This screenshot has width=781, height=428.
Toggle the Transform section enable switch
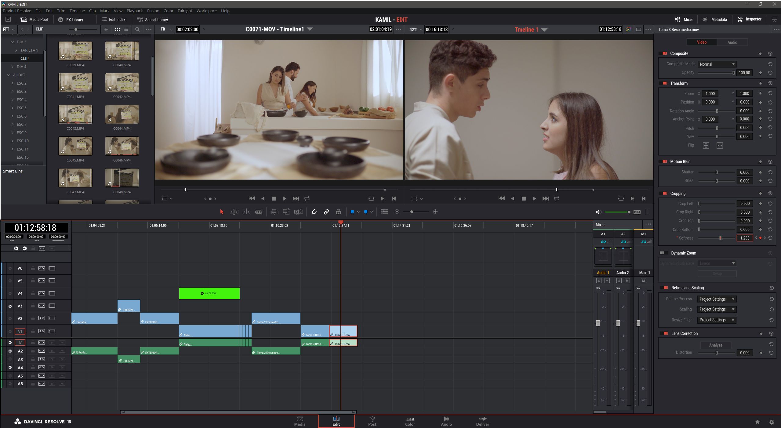663,83
